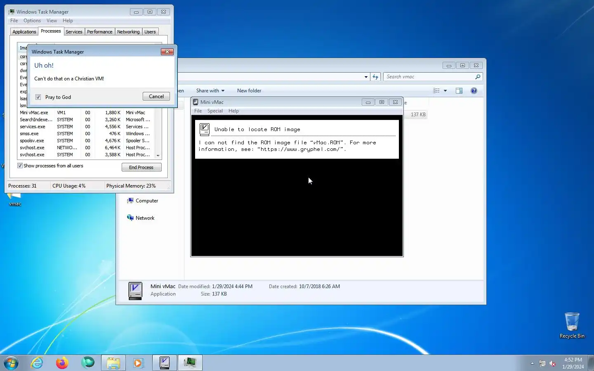Screen dimensions: 594x371
Task: Click the Change your view icon in Explorer
Action: (436, 91)
